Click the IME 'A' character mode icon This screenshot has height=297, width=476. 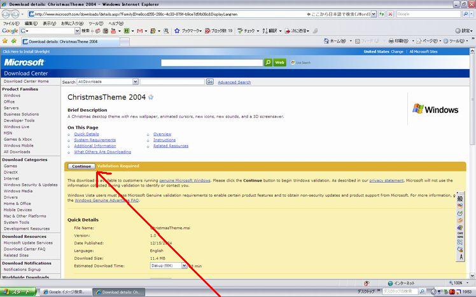461,257
